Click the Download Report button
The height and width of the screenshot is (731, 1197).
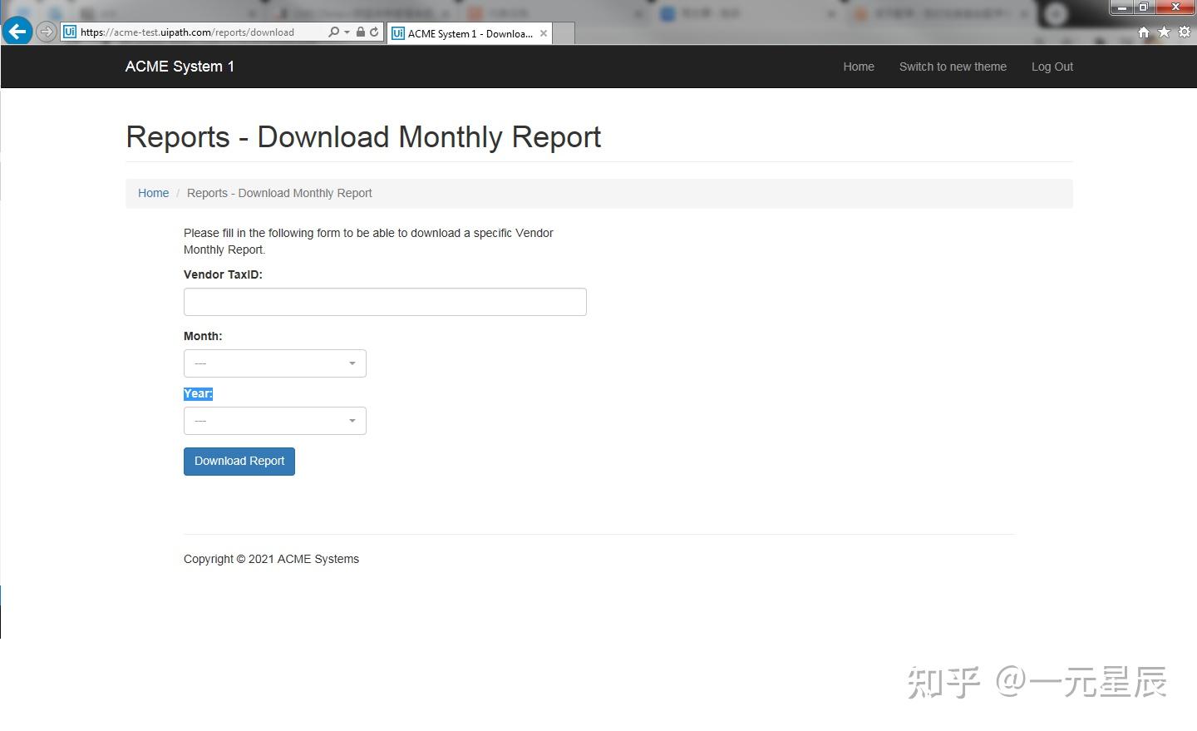239,461
